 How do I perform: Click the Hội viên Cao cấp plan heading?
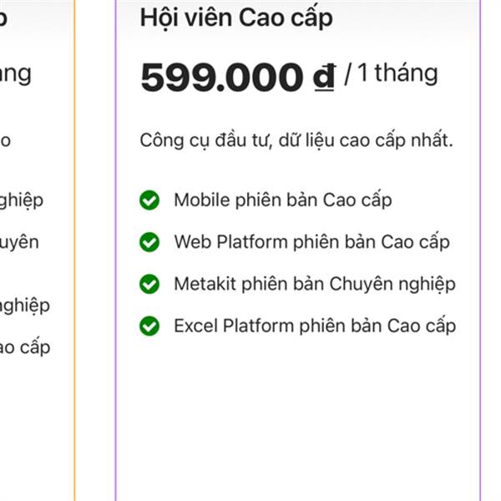tap(236, 18)
